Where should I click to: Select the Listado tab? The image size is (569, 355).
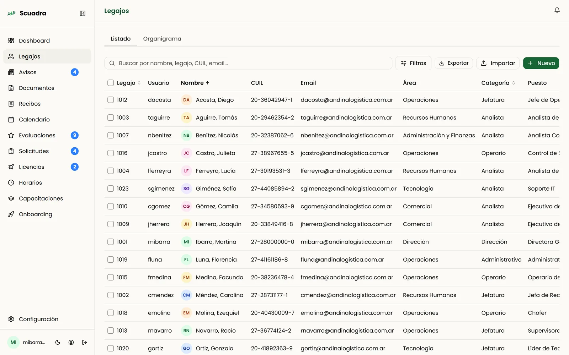point(121,39)
